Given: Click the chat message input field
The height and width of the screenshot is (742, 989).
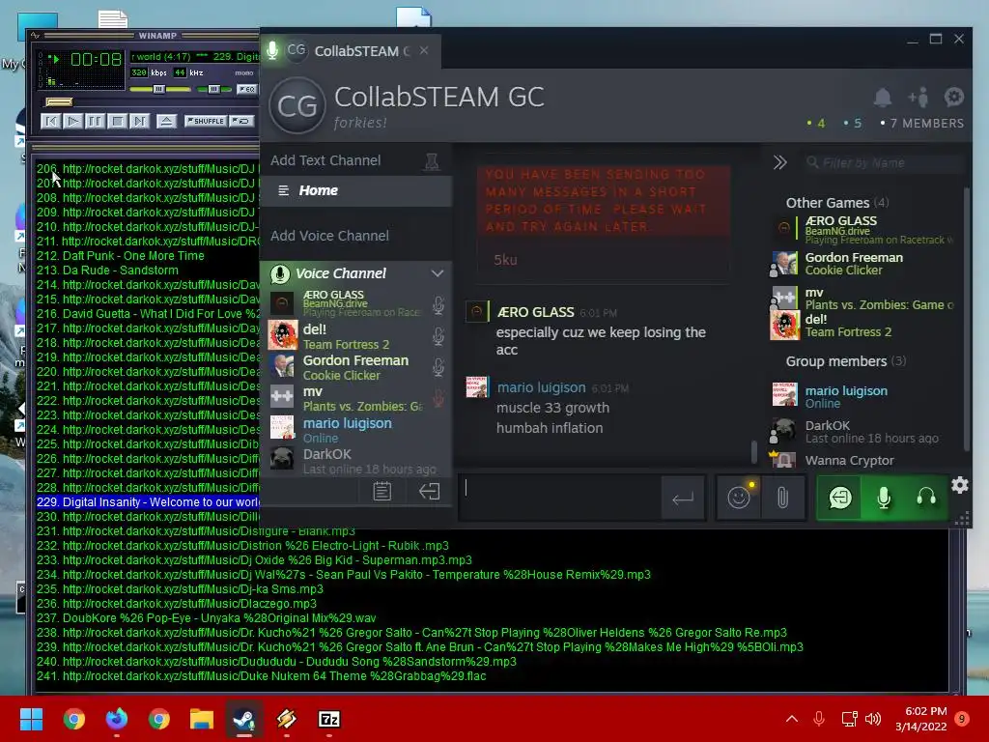Looking at the screenshot, I should pos(560,498).
